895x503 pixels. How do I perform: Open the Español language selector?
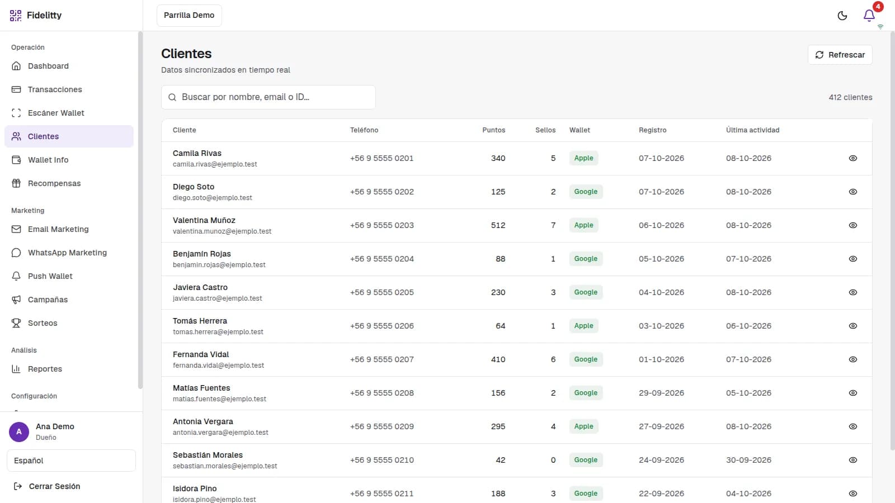pyautogui.click(x=71, y=461)
